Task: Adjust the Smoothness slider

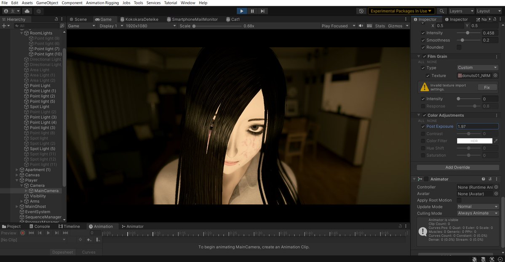Action: click(x=462, y=40)
